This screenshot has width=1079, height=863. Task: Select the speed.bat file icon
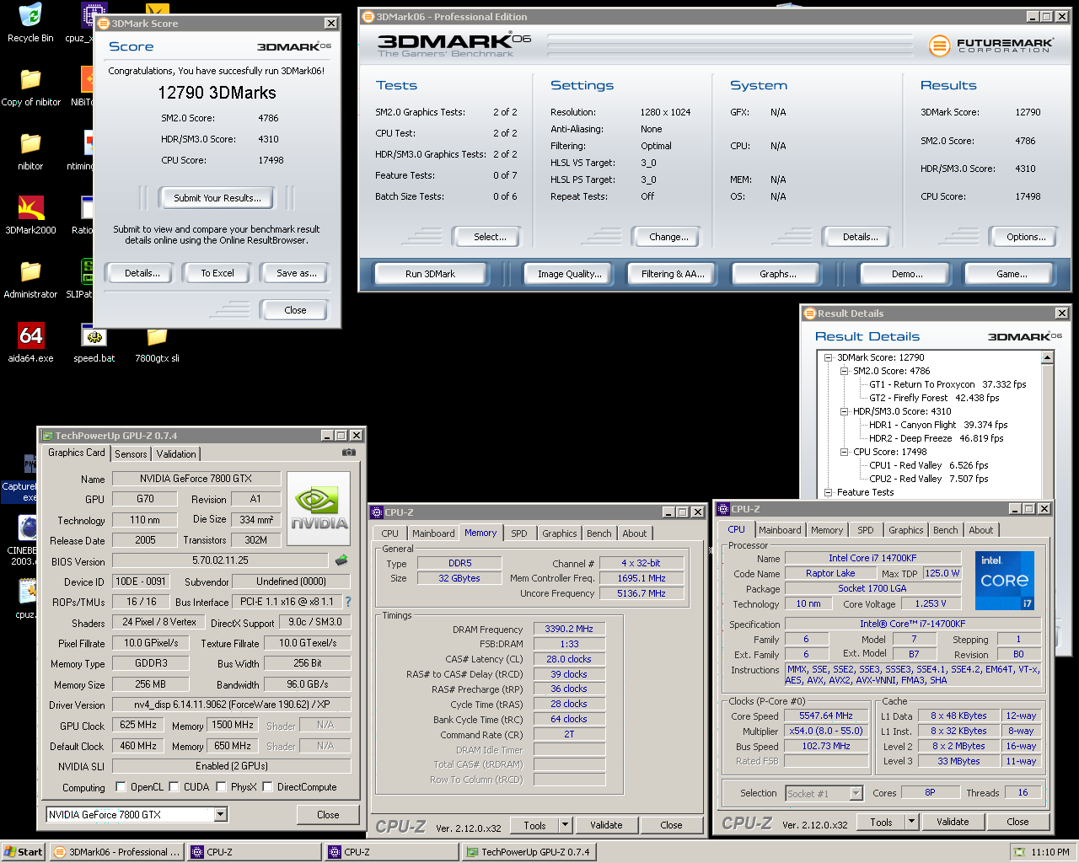[94, 343]
